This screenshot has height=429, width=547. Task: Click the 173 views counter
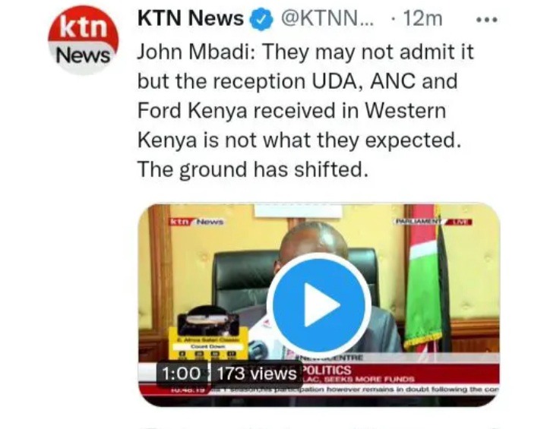257,374
